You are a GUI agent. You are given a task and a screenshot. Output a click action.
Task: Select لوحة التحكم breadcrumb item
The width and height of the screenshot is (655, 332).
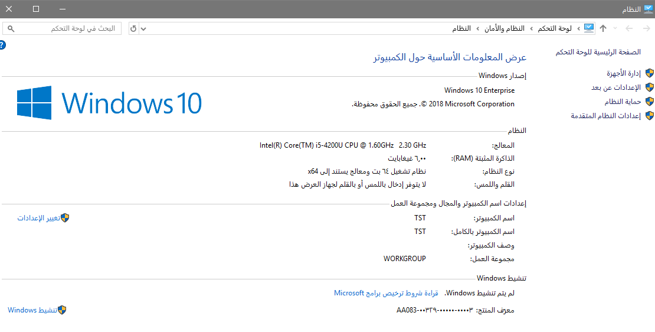(554, 28)
